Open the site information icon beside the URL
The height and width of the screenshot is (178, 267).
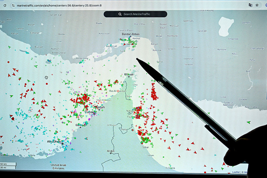coord(13,5)
